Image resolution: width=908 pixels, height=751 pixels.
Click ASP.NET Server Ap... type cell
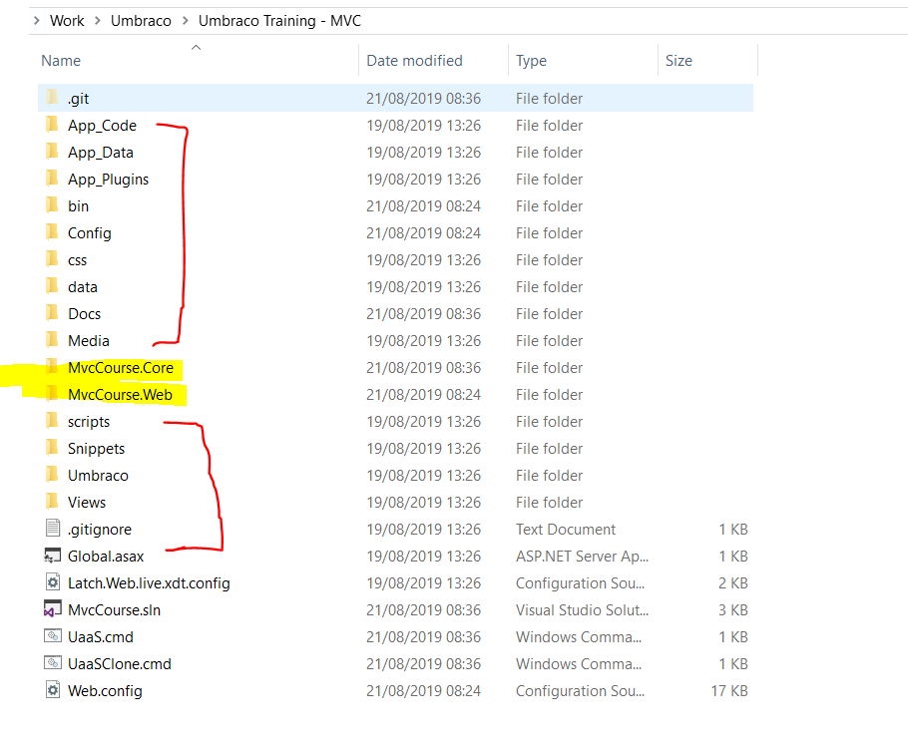(x=582, y=556)
